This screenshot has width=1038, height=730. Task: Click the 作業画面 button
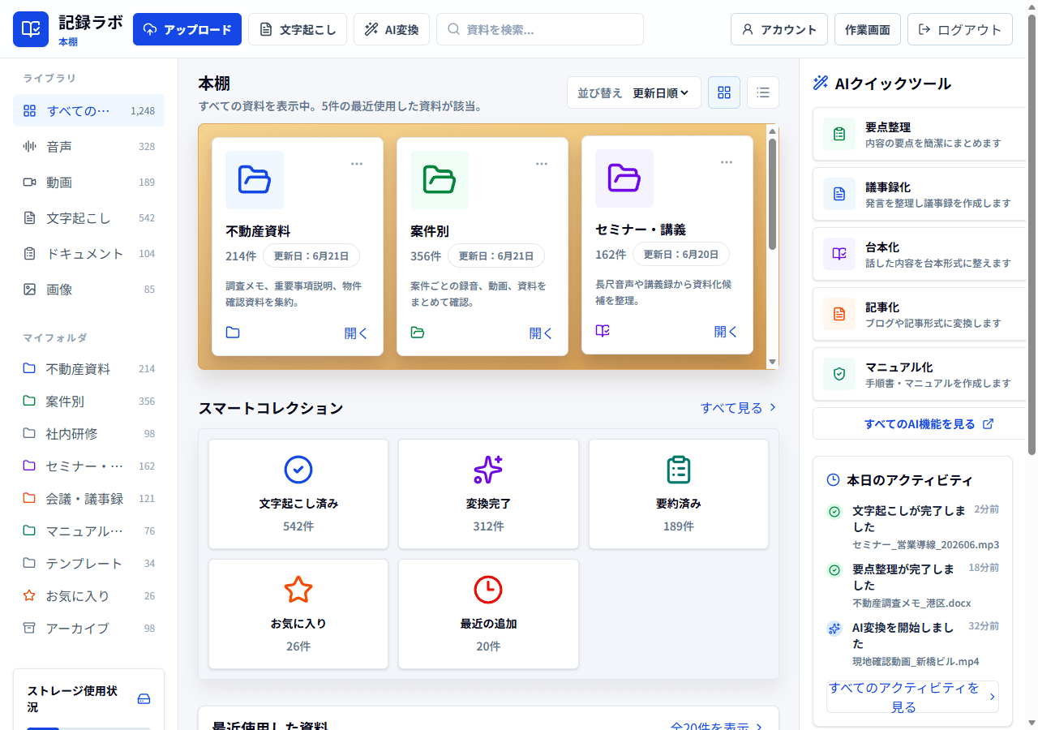[868, 29]
